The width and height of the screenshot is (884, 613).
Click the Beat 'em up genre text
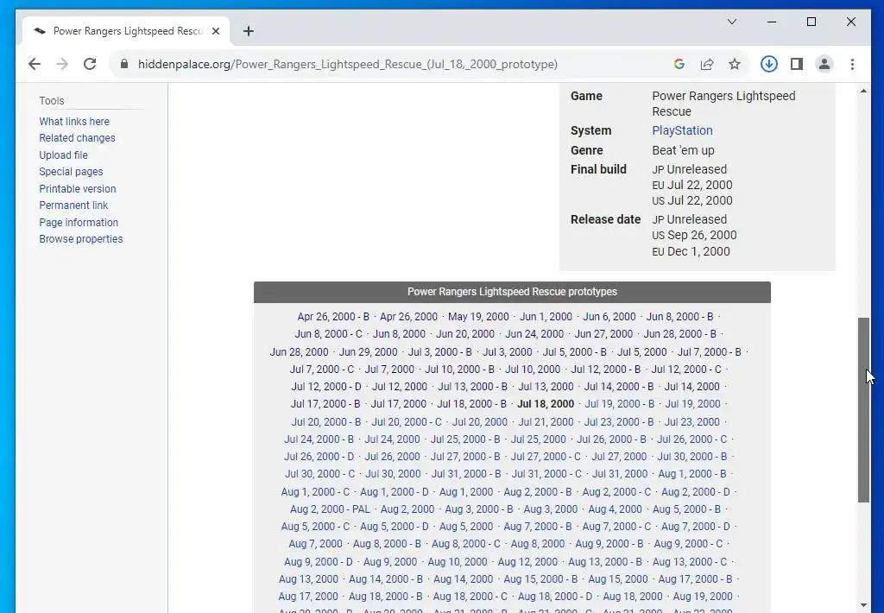point(684,150)
